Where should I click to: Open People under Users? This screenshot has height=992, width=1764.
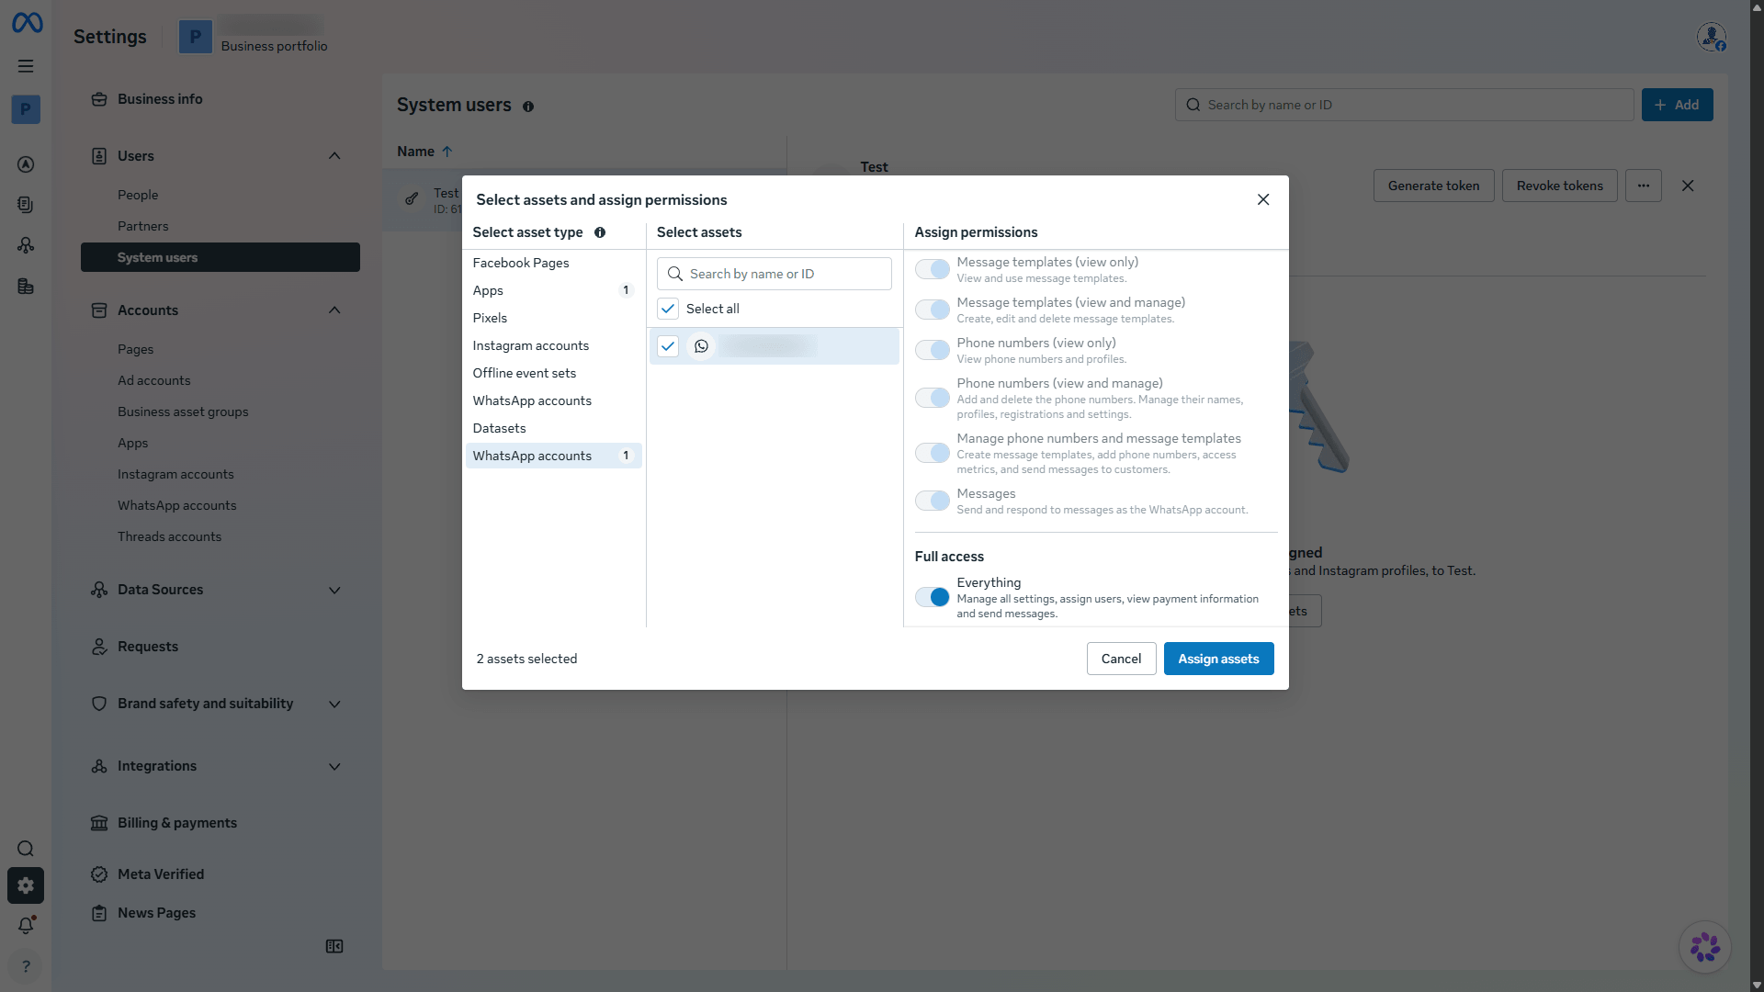coord(138,195)
